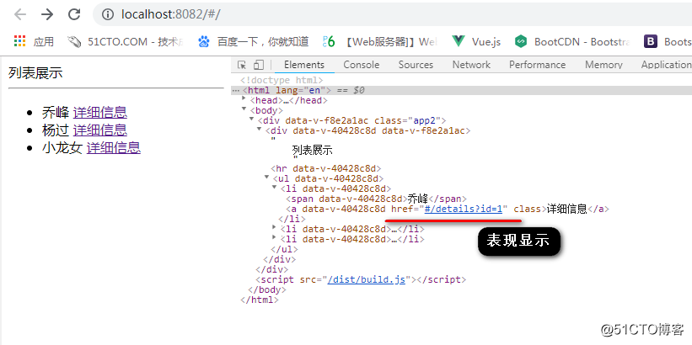The image size is (692, 345).
Task: Go back with the browser back arrow
Action: coord(20,14)
